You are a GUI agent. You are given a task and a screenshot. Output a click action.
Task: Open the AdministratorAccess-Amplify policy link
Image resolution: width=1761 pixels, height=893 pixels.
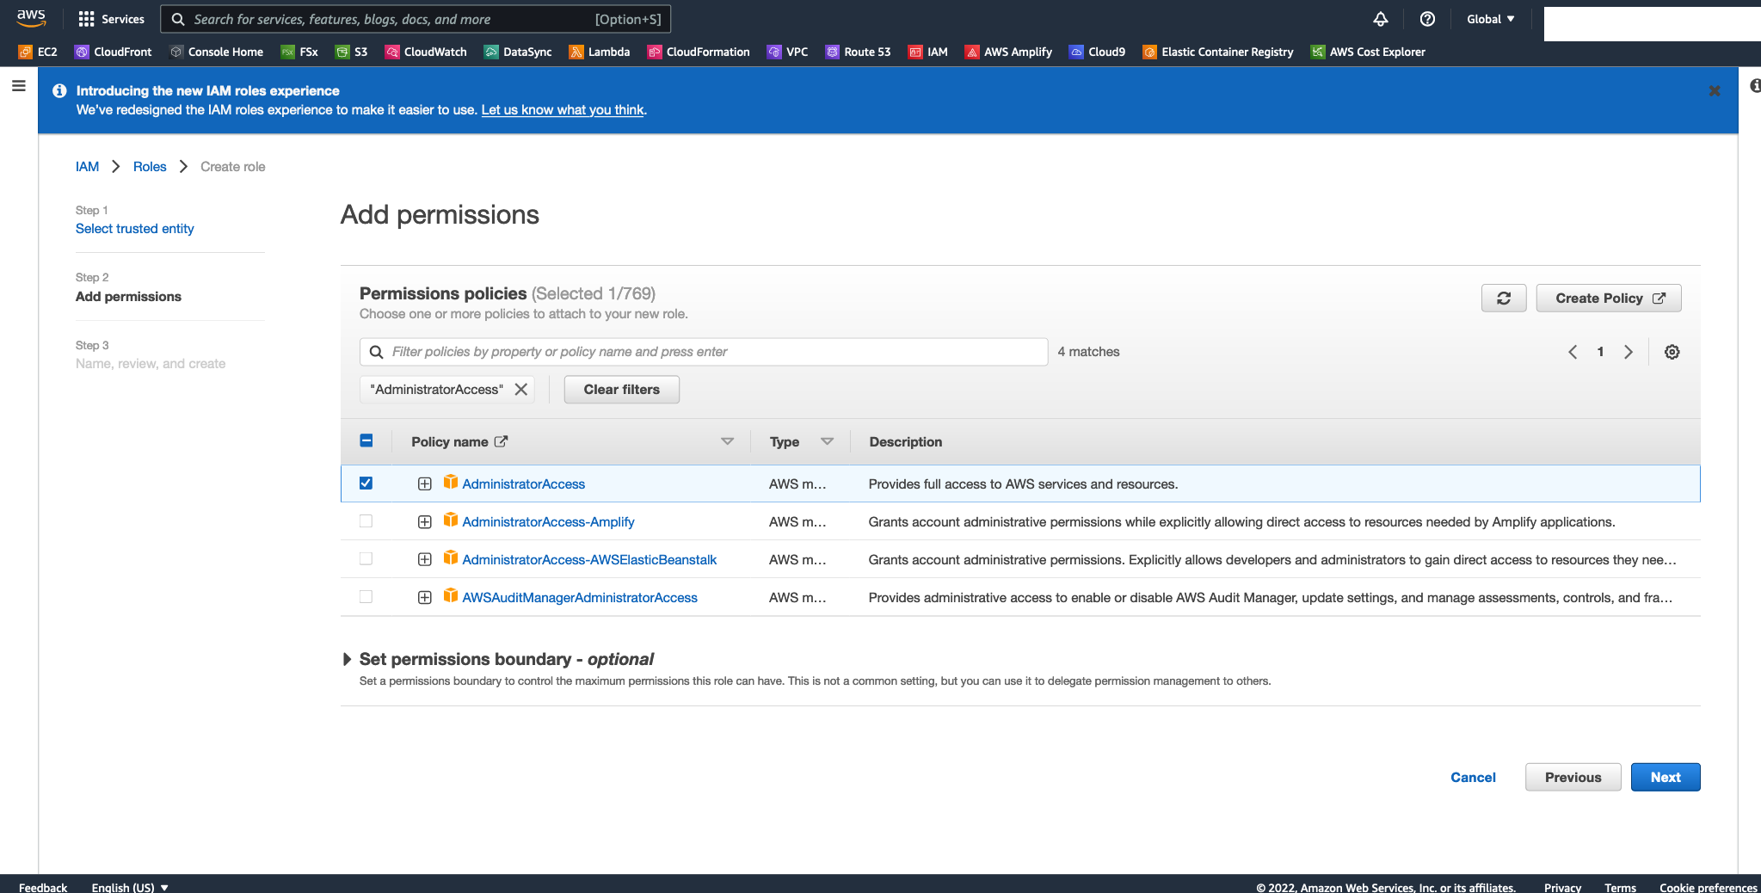pyautogui.click(x=548, y=522)
